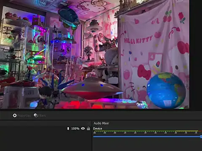Click the Device audio source label
This screenshot has width=202, height=151.
click(x=98, y=128)
